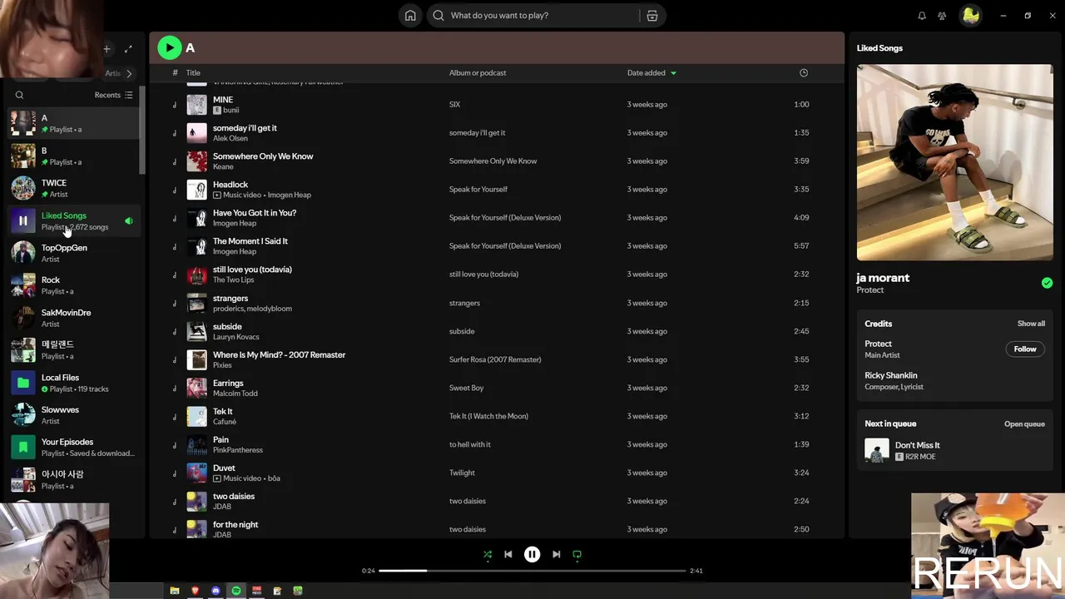
Task: Open the TWICE artist in library
Action: click(75, 188)
